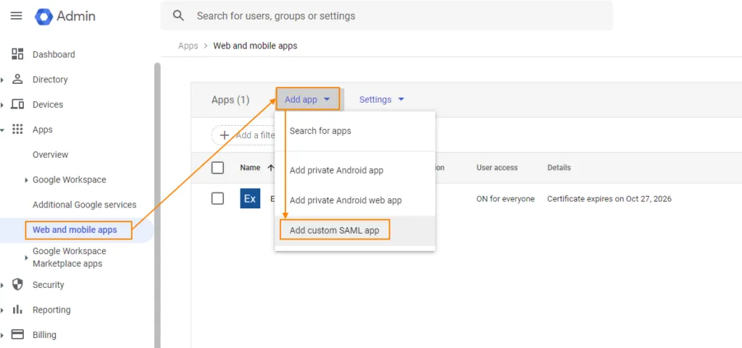Expand Google Workspace subtree arrow
This screenshot has width=742, height=348.
[x=27, y=180]
